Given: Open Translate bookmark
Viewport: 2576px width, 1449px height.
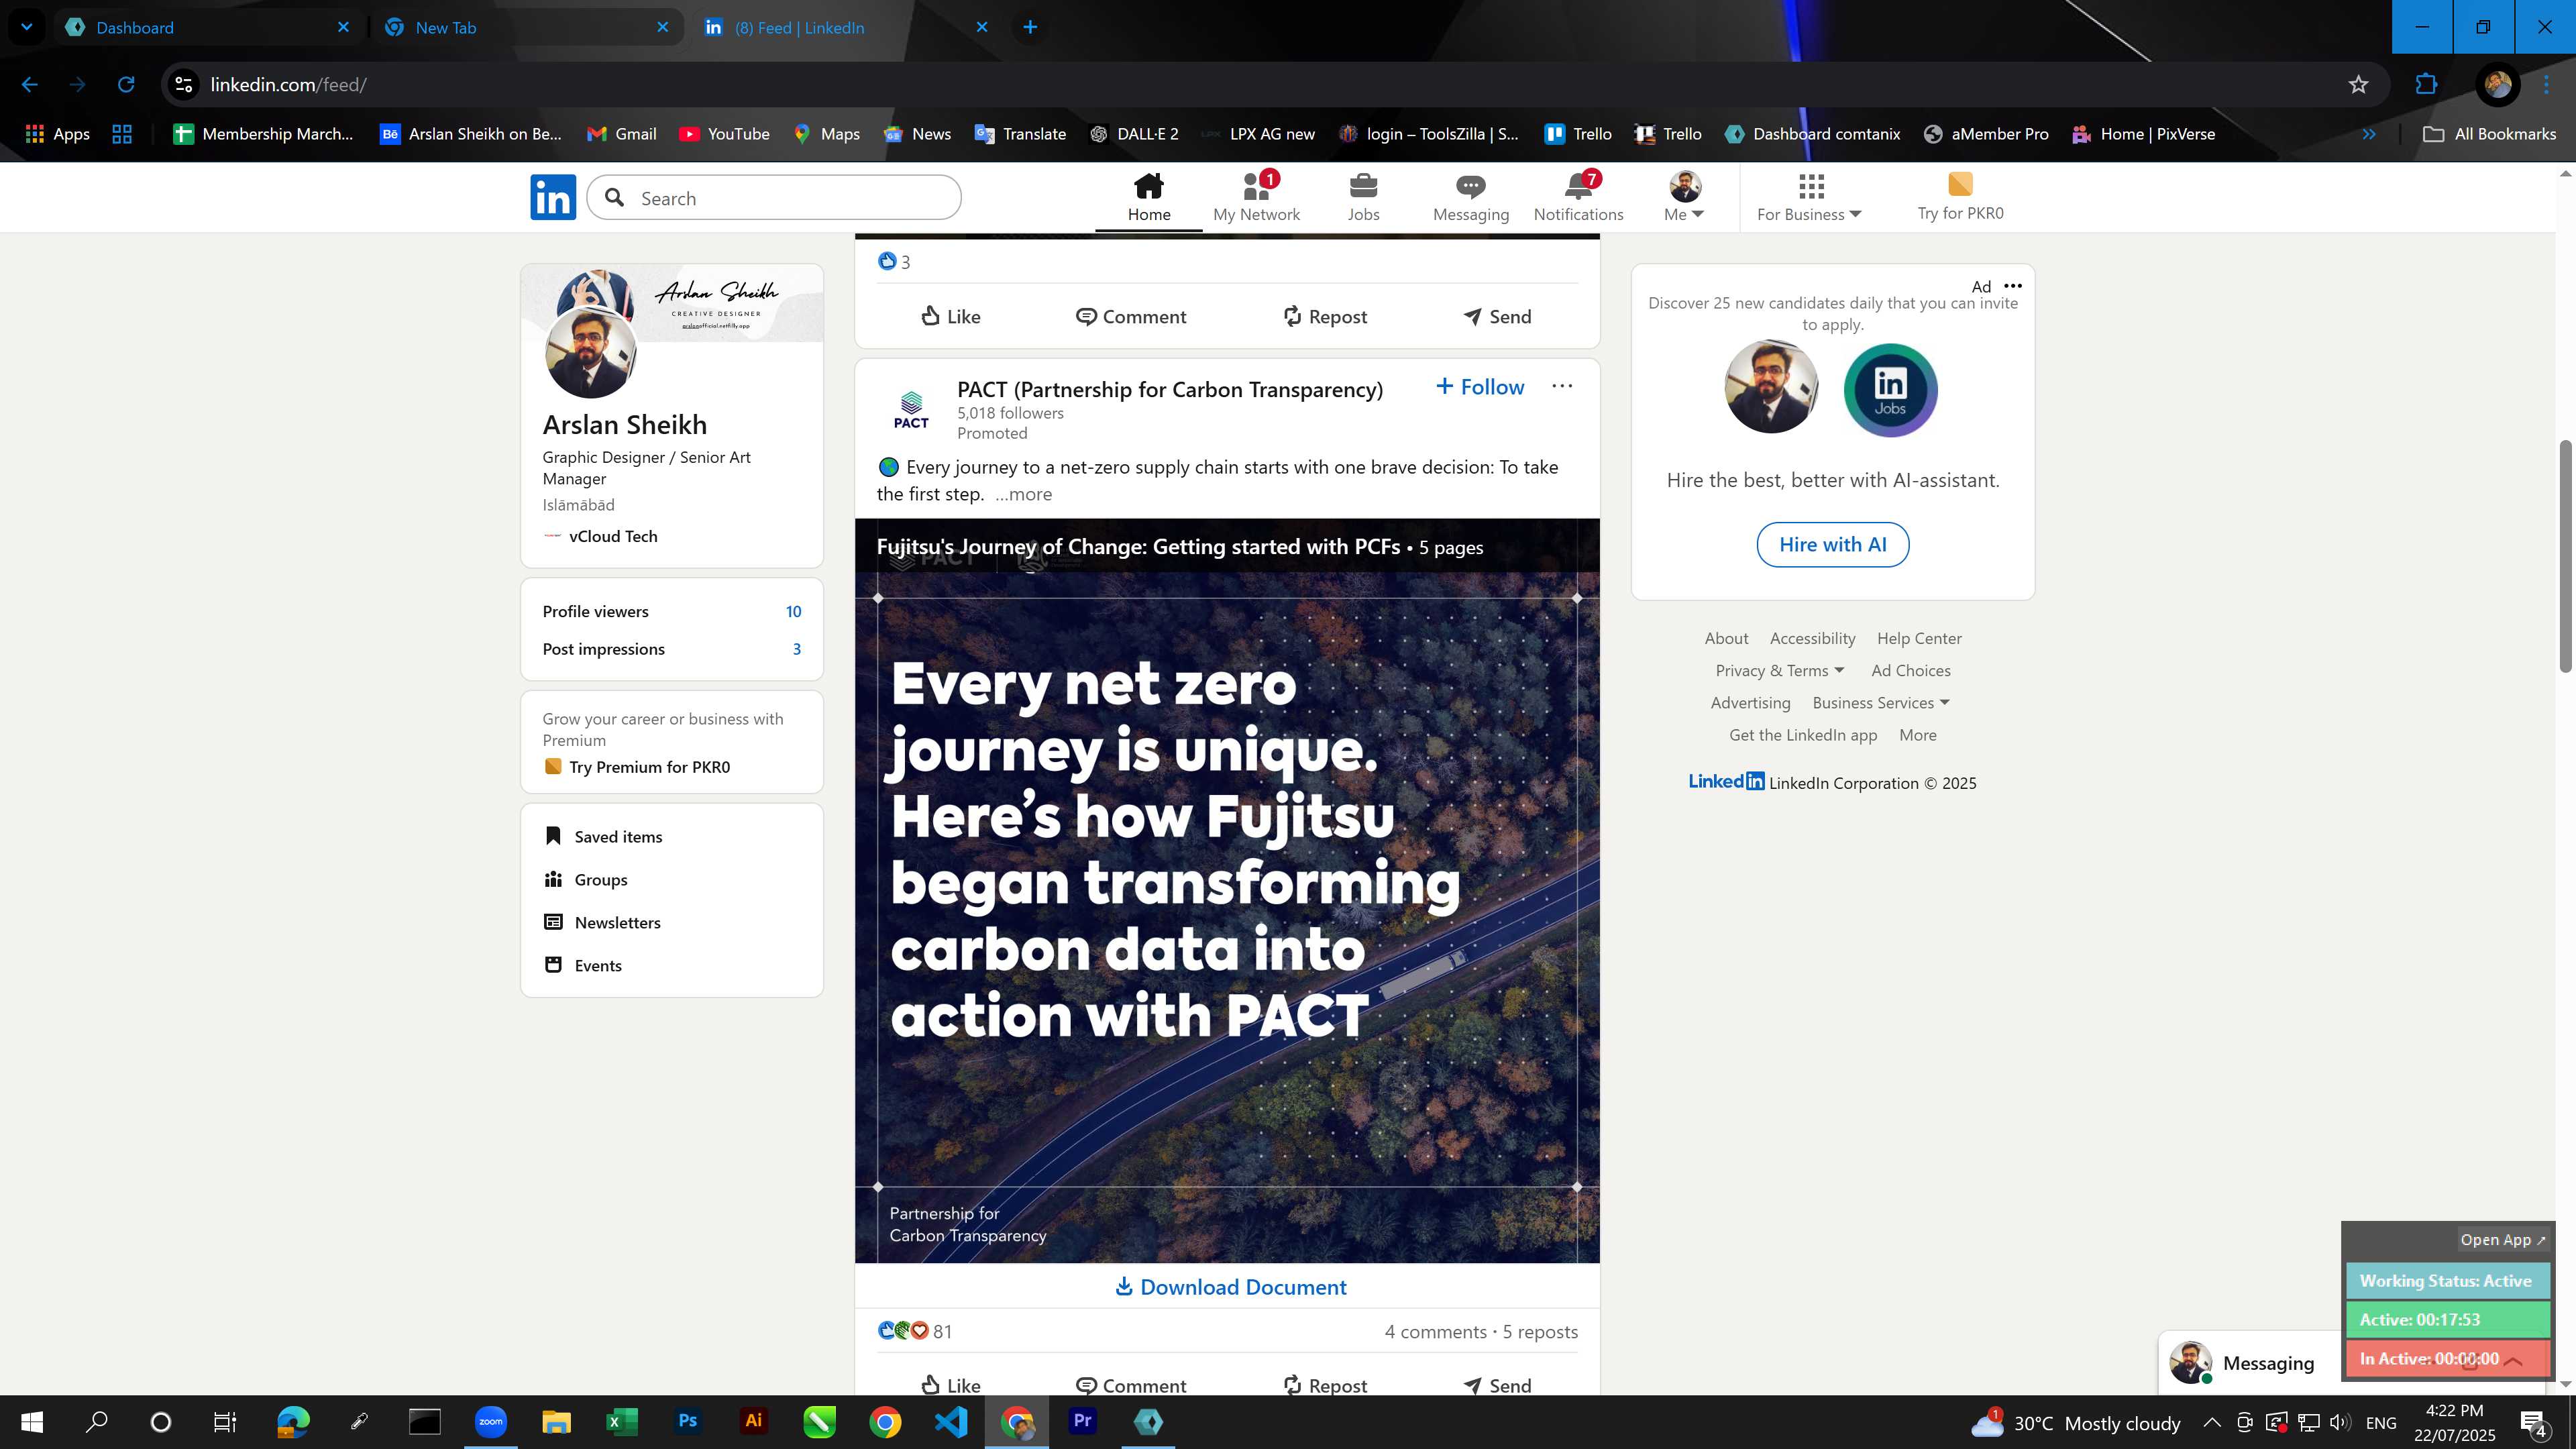Looking at the screenshot, I should tap(1020, 134).
